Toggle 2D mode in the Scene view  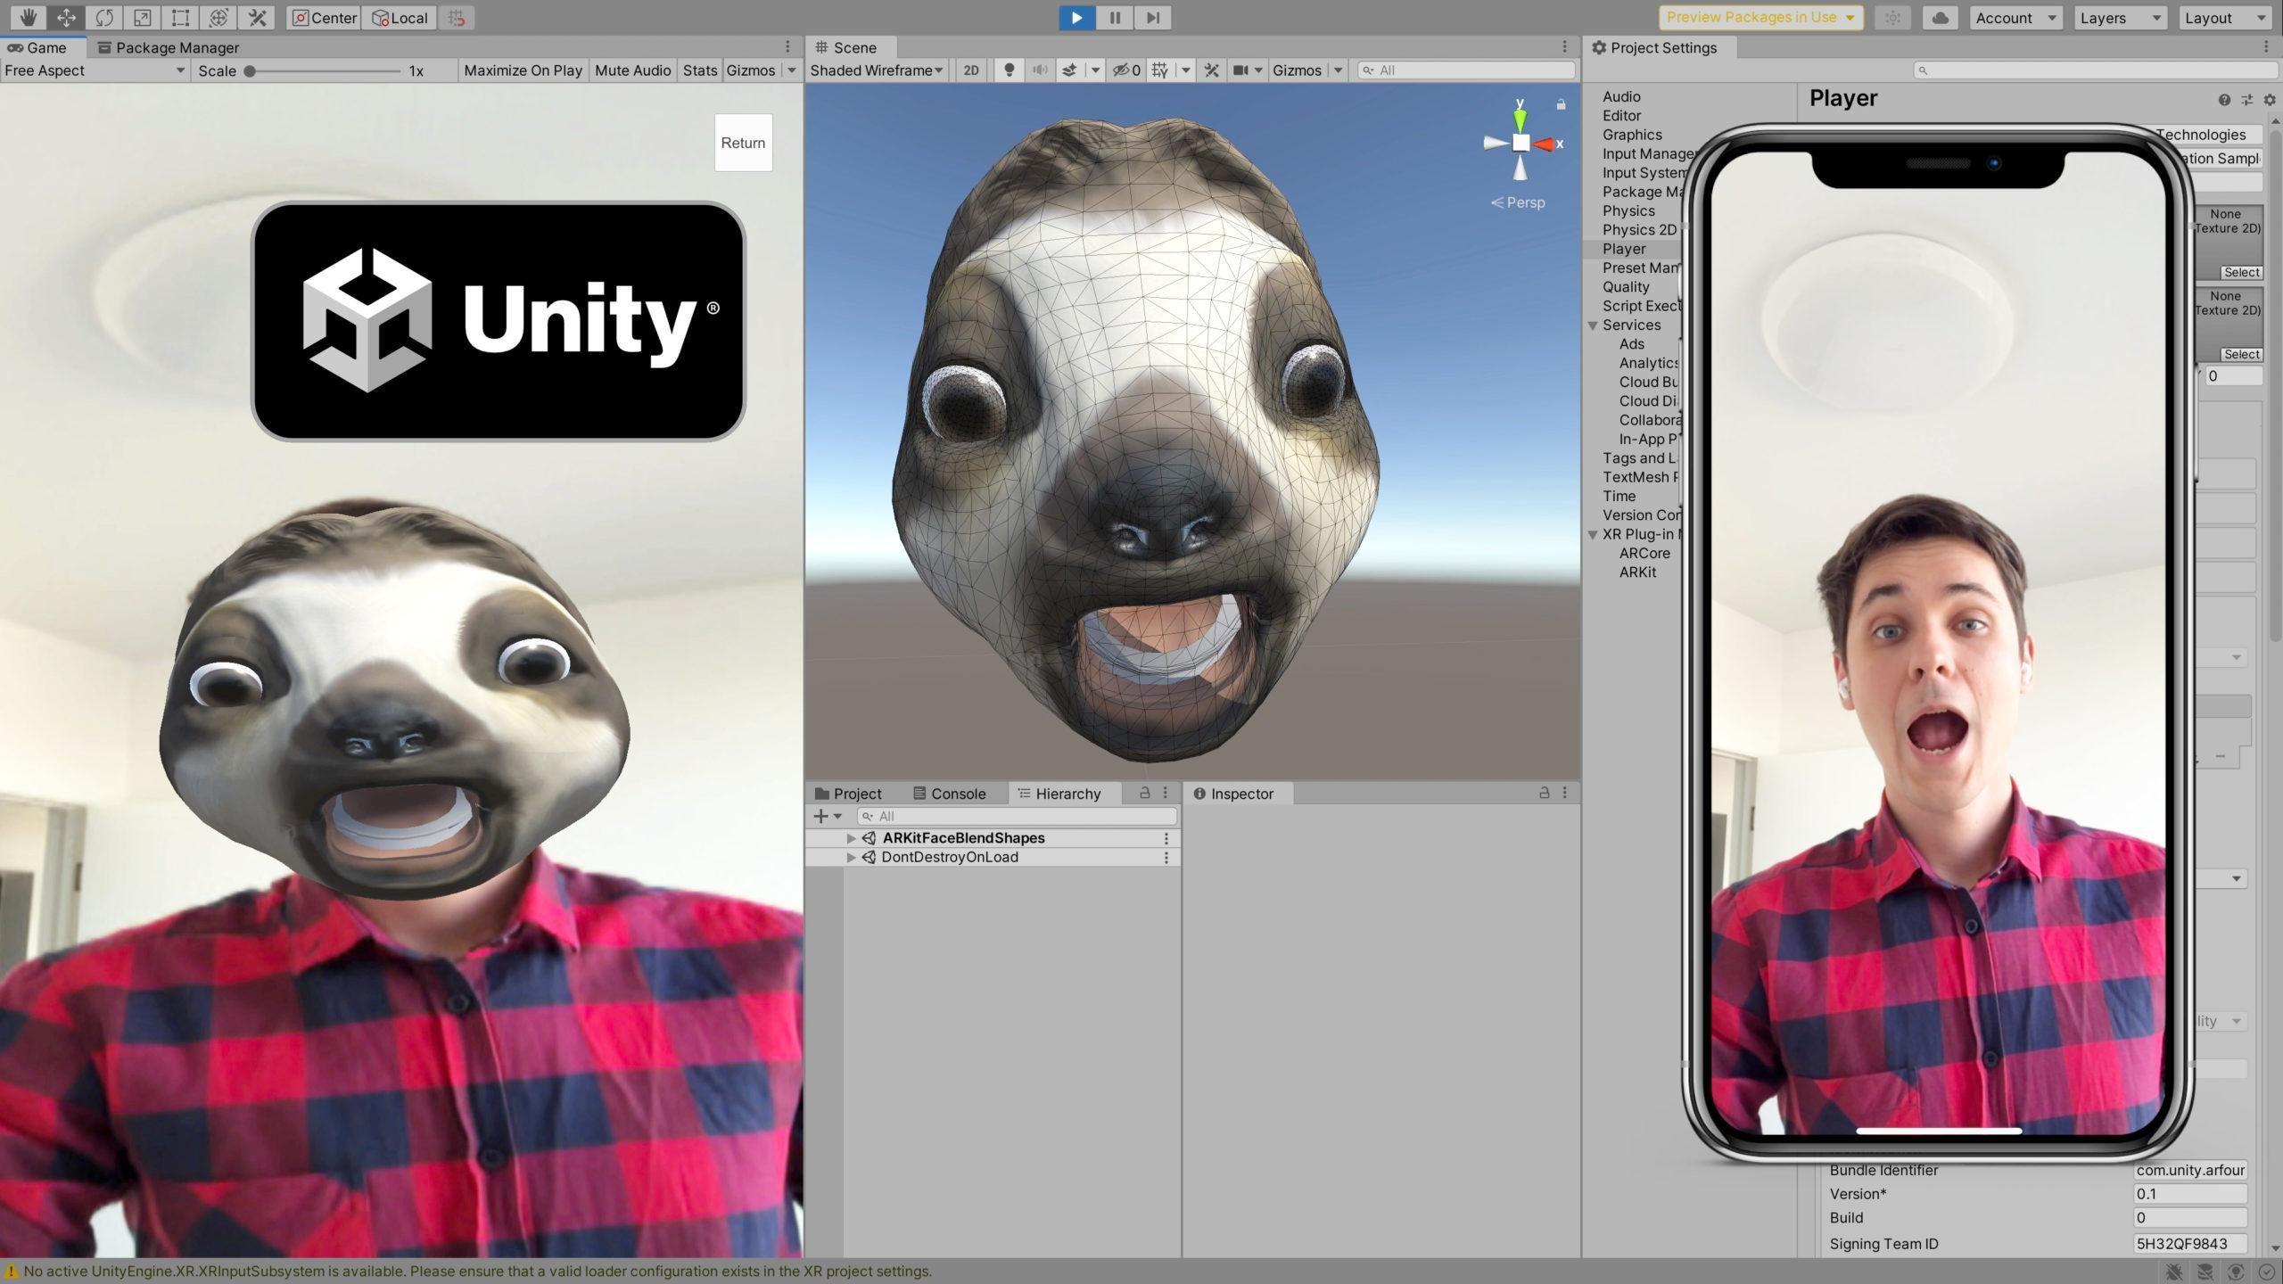(970, 70)
